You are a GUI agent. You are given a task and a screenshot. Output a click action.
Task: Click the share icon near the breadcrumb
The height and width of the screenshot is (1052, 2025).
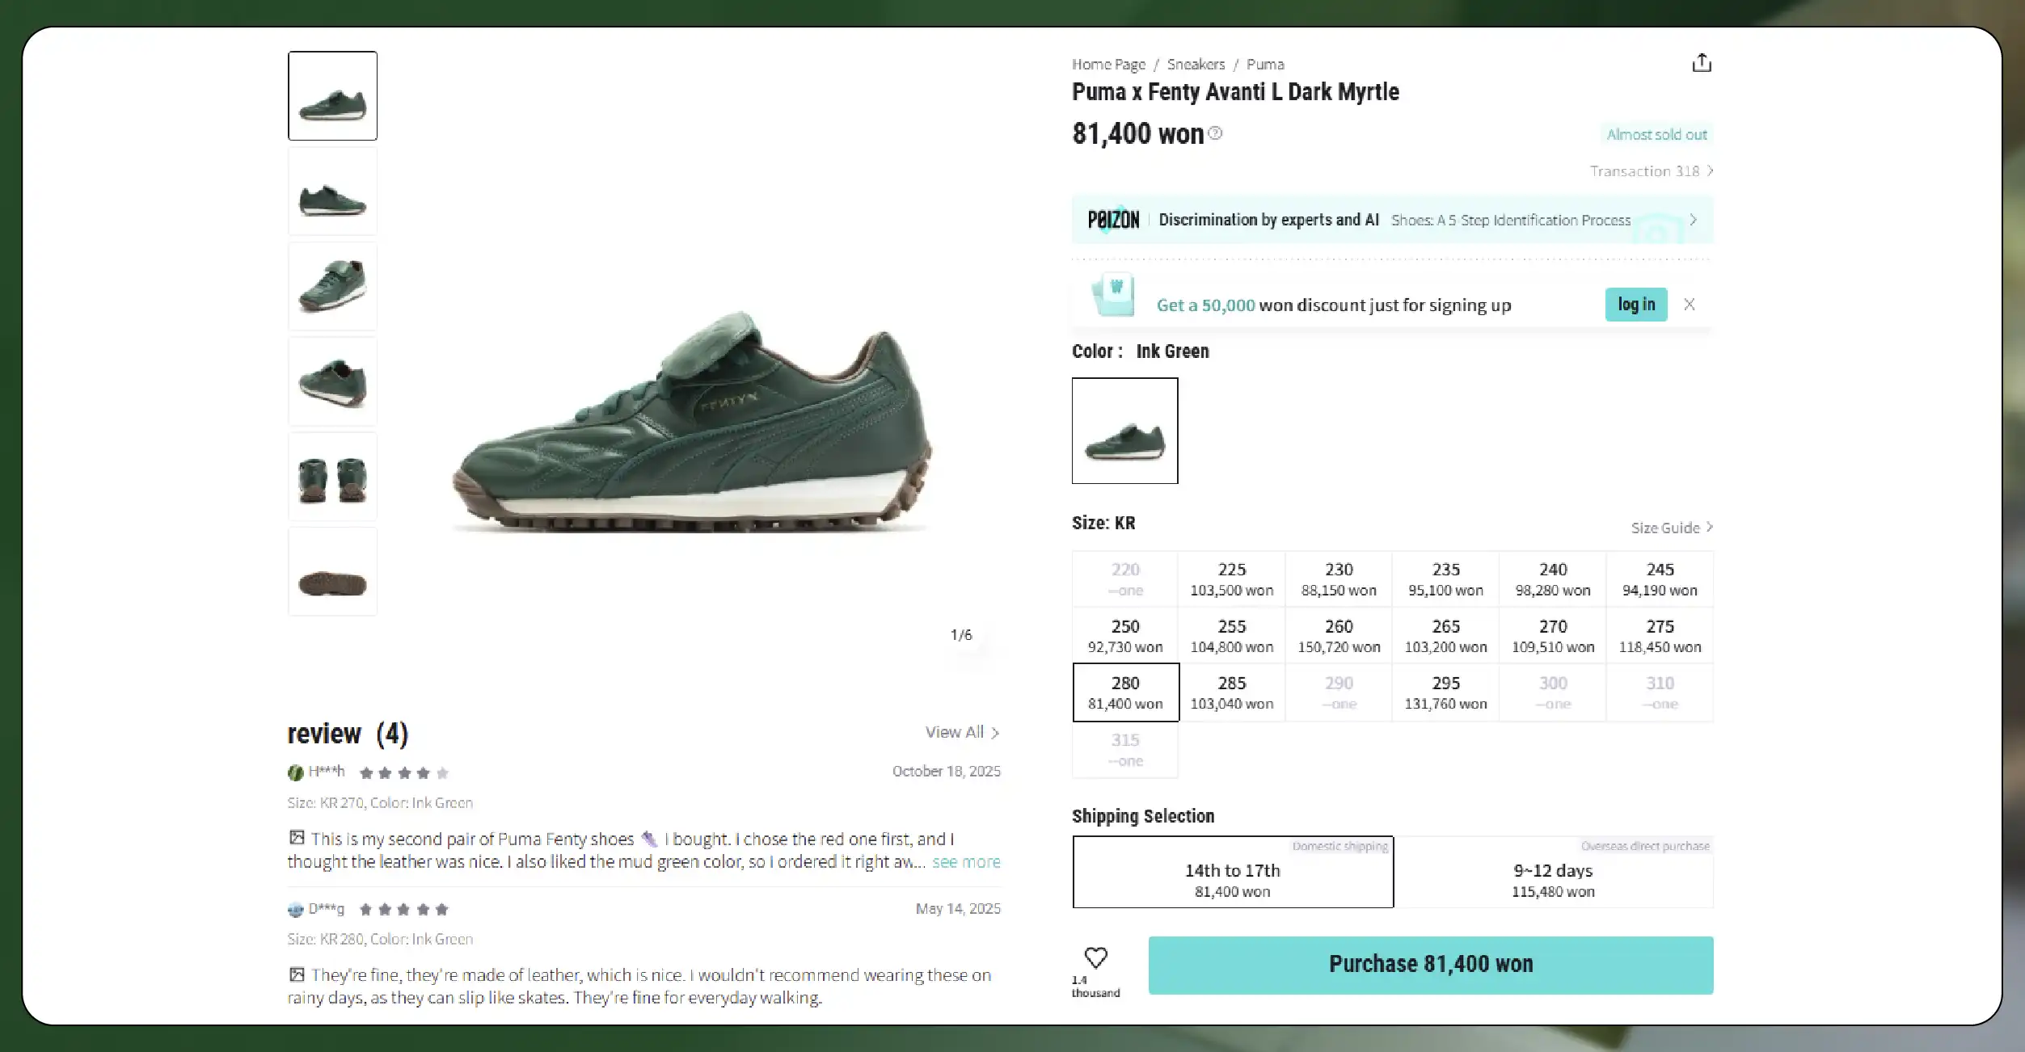[1702, 62]
